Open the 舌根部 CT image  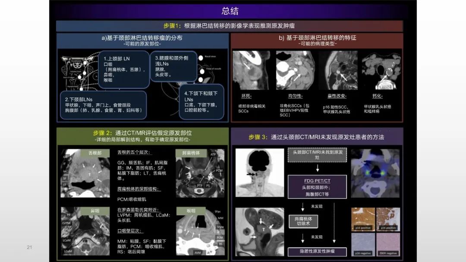tap(85, 174)
